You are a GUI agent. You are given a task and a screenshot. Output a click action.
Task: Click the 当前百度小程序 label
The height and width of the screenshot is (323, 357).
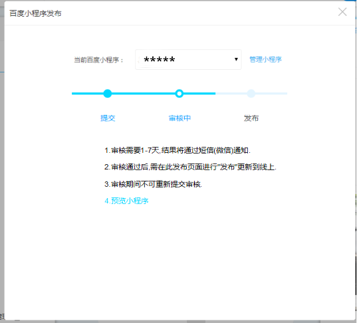(x=98, y=60)
